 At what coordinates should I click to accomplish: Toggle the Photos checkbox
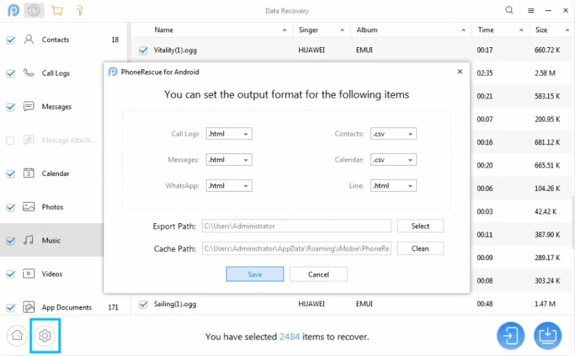11,207
